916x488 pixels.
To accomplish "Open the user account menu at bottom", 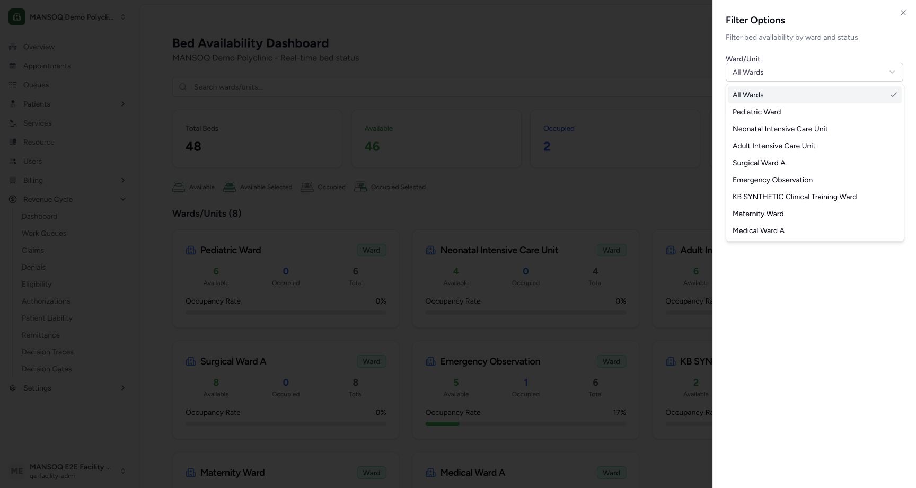I will coord(68,471).
